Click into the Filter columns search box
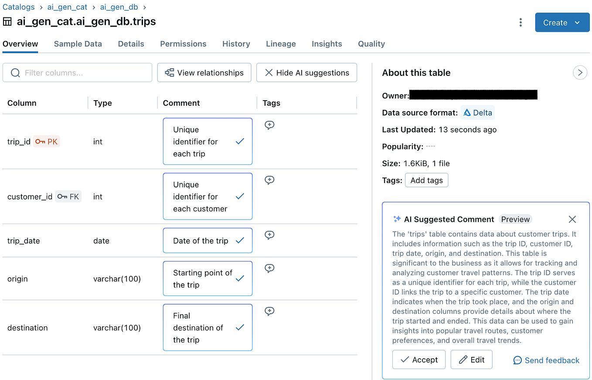 click(x=77, y=72)
